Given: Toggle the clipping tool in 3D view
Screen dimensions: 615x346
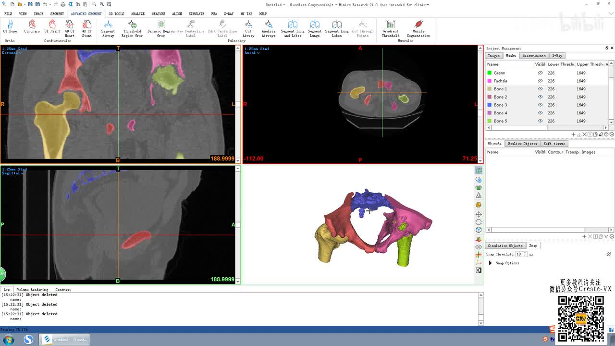Looking at the screenshot, I should (x=479, y=187).
